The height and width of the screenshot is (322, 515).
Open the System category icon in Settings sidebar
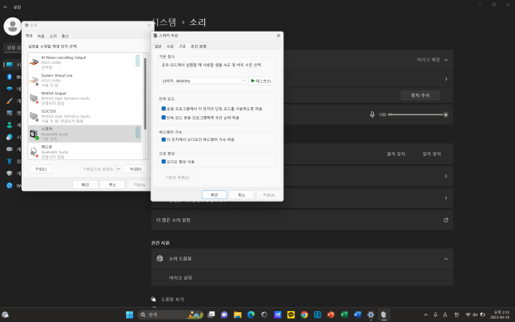click(x=9, y=65)
